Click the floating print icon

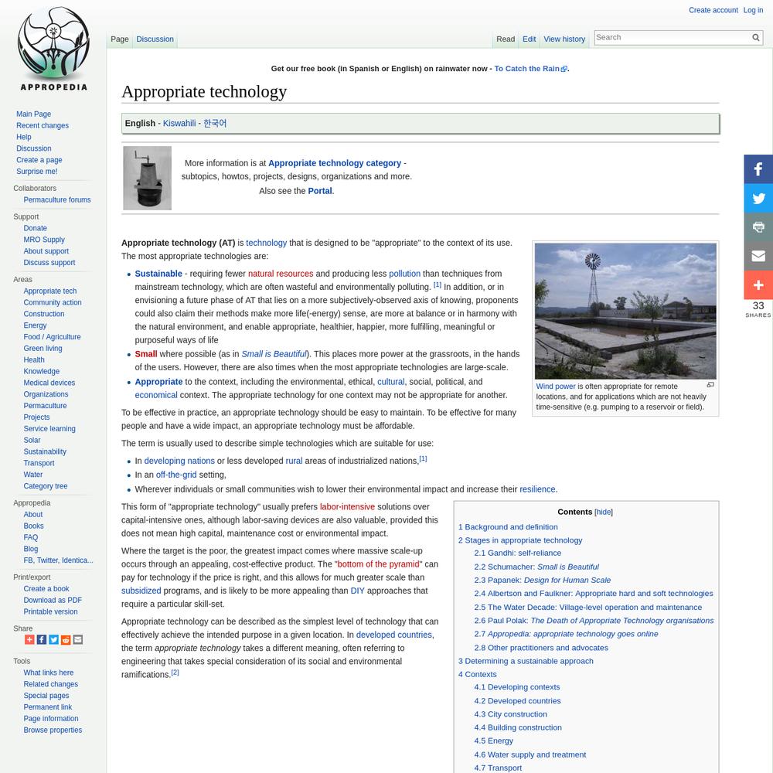(x=758, y=227)
